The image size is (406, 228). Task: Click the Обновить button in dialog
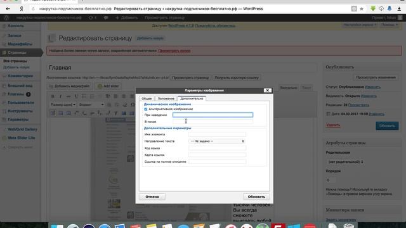point(256,197)
